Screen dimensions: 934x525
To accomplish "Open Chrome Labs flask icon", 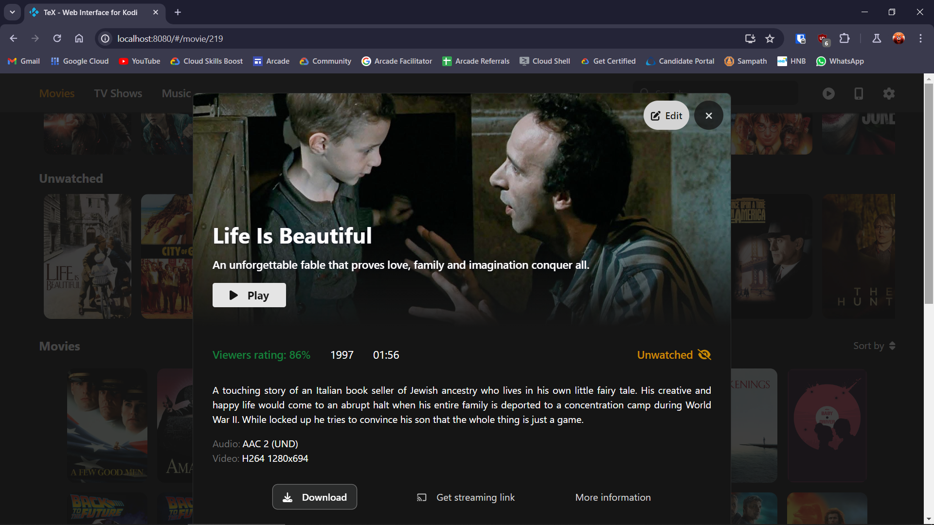I will pyautogui.click(x=877, y=38).
